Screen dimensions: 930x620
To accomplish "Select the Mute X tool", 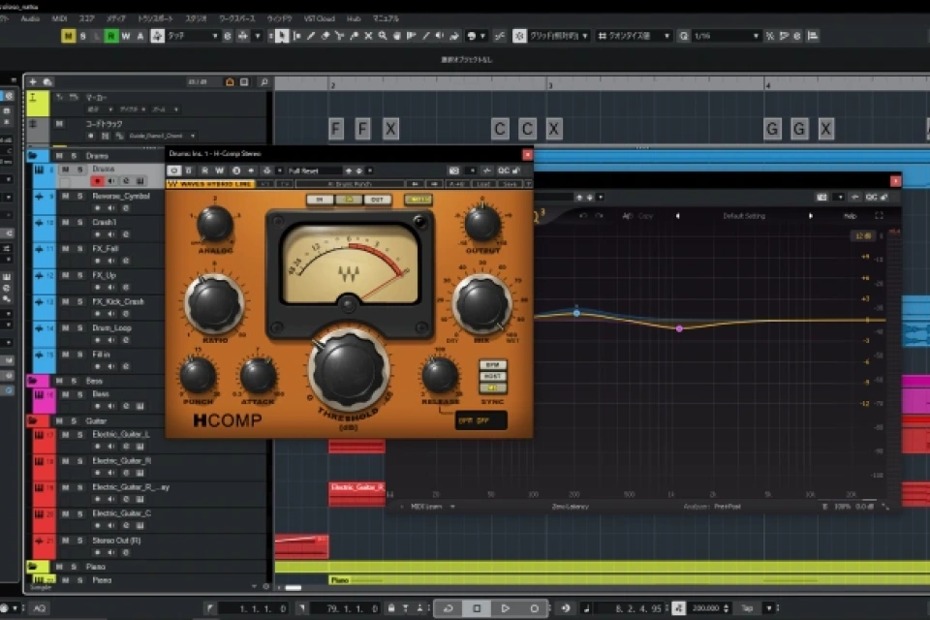I will [368, 36].
